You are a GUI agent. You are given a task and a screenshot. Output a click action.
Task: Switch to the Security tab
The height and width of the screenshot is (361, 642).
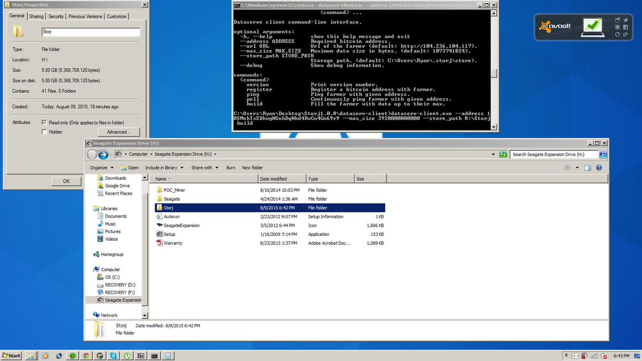(56, 17)
